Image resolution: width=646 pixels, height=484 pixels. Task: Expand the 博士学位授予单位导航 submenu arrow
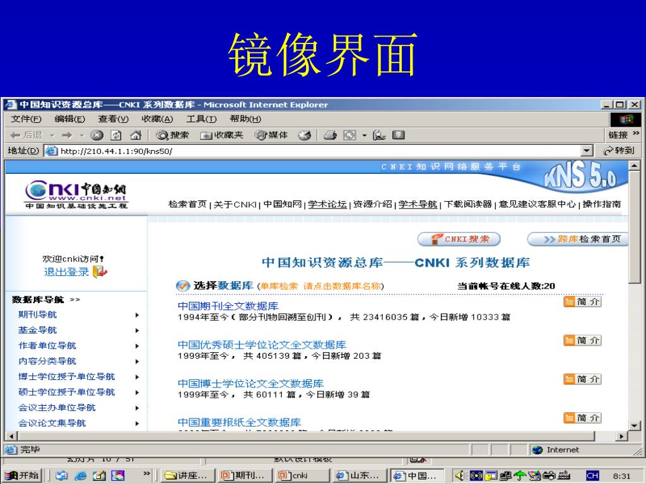(x=137, y=377)
